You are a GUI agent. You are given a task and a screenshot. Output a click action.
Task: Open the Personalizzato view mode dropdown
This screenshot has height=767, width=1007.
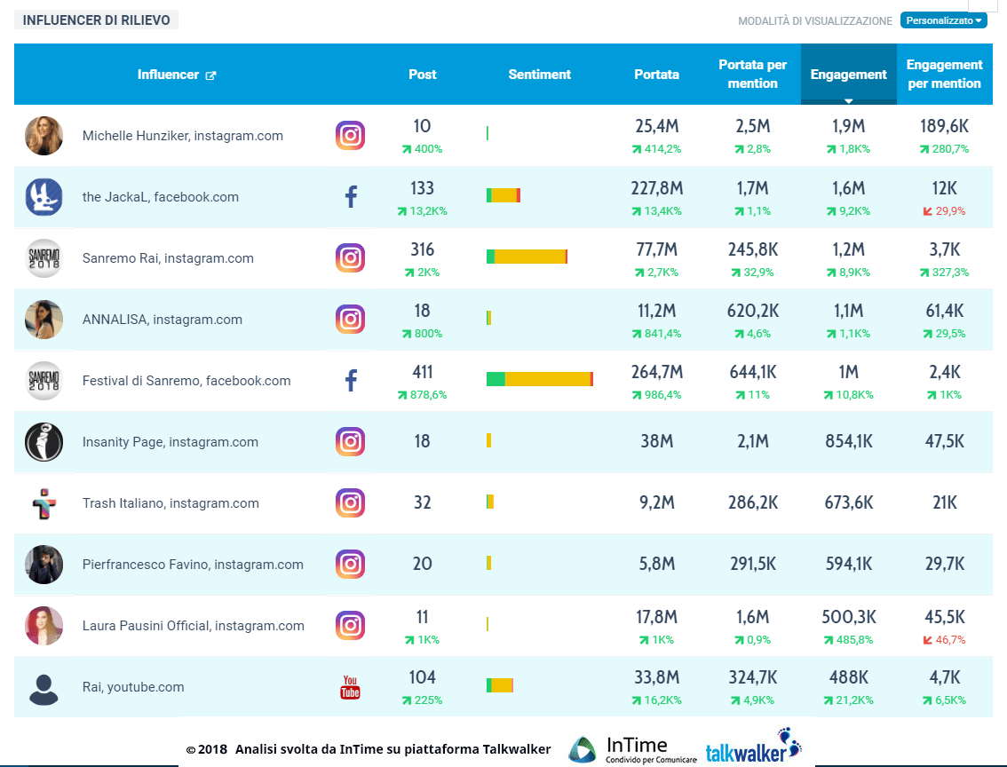click(943, 20)
